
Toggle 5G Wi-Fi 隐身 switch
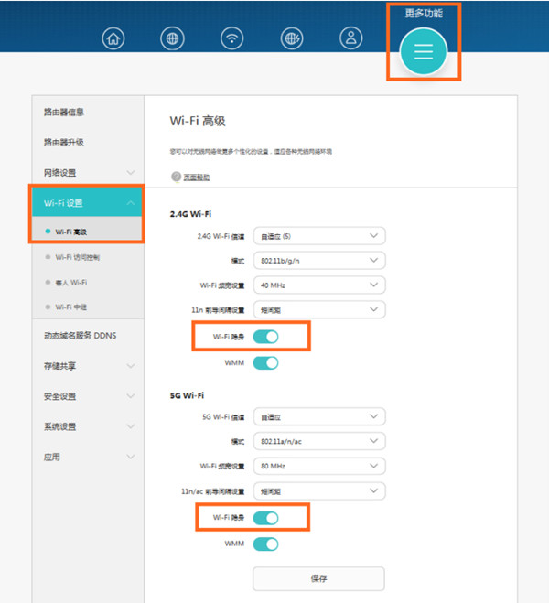click(x=265, y=518)
